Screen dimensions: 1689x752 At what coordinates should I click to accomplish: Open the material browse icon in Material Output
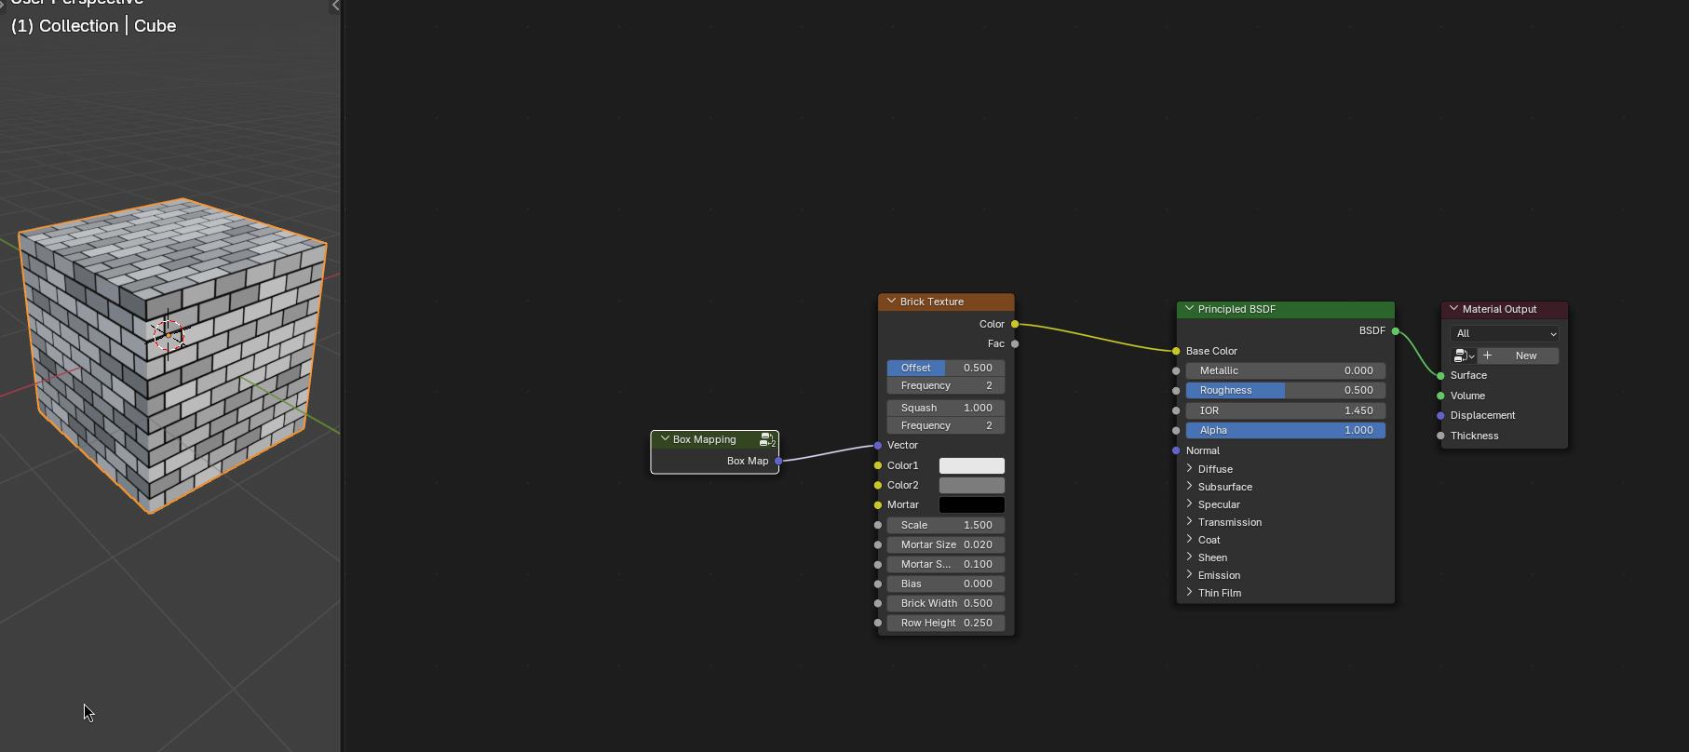click(1464, 356)
